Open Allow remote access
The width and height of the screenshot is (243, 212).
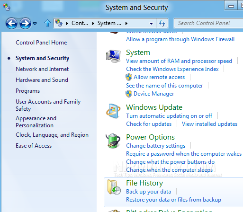pos(159,77)
